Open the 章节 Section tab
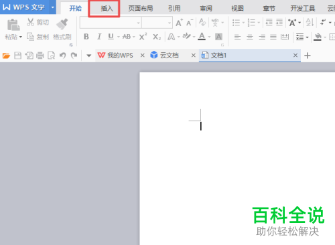 (269, 9)
